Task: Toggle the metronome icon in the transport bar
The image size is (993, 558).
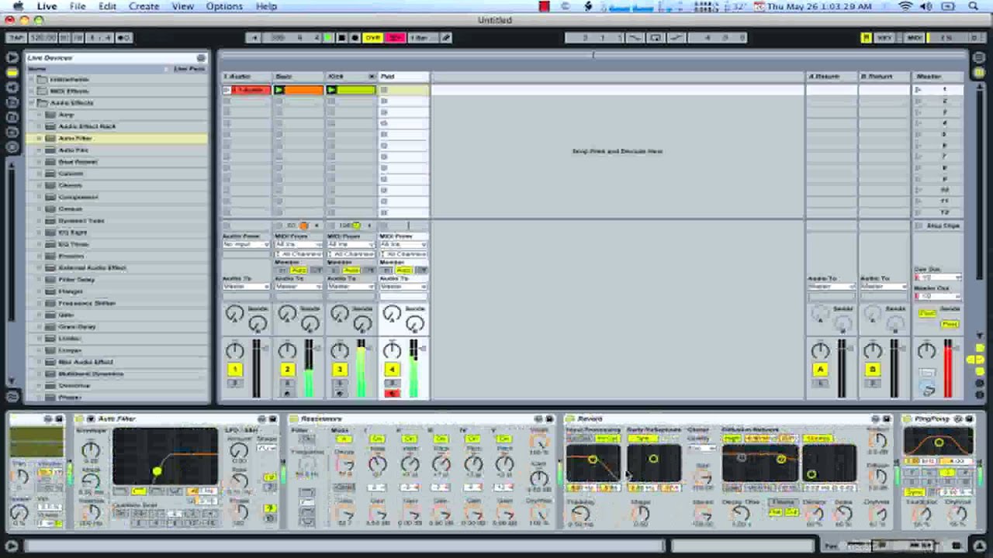Action: click(x=123, y=37)
